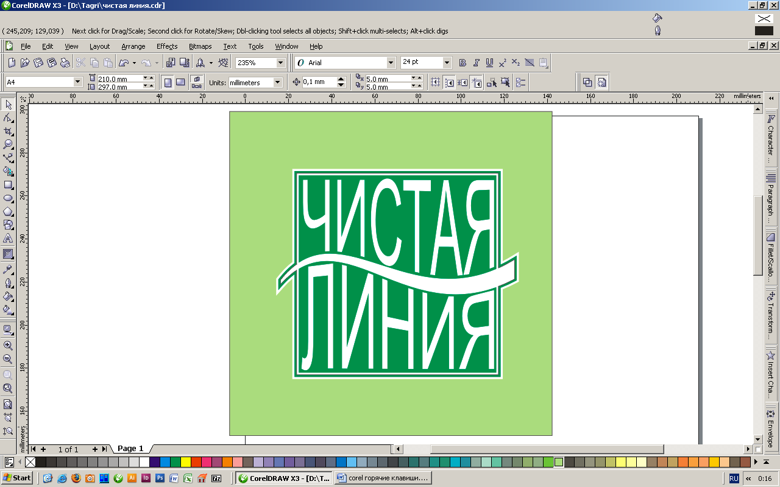780x487 pixels.
Task: Select the Zoom tool in toolbox
Action: [x=9, y=144]
